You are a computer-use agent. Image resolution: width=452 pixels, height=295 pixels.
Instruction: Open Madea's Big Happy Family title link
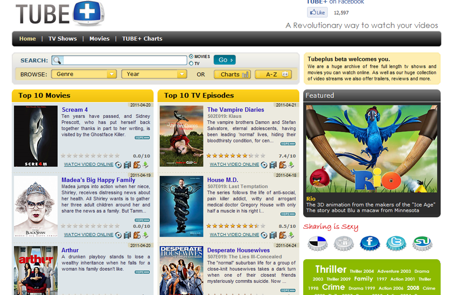[98, 180]
